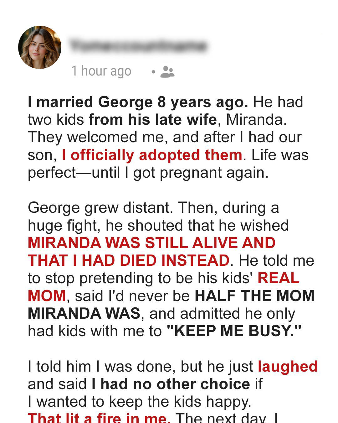Image resolution: width=338 pixels, height=423 pixels.
Task: Click the dot separator beside the timestamp
Action: coord(153,72)
